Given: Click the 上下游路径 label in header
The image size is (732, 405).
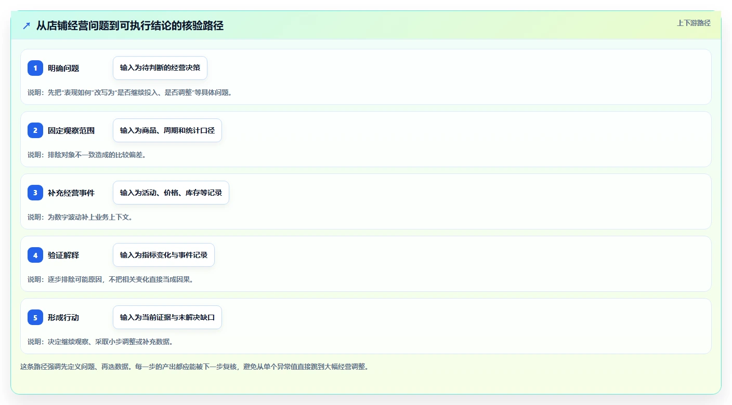Looking at the screenshot, I should click(694, 23).
